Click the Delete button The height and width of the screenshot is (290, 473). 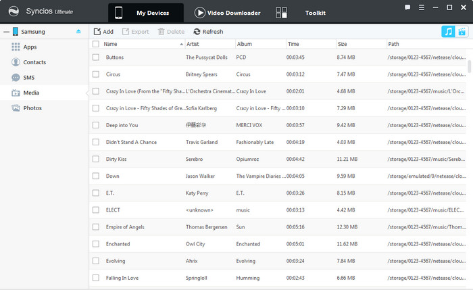(171, 31)
